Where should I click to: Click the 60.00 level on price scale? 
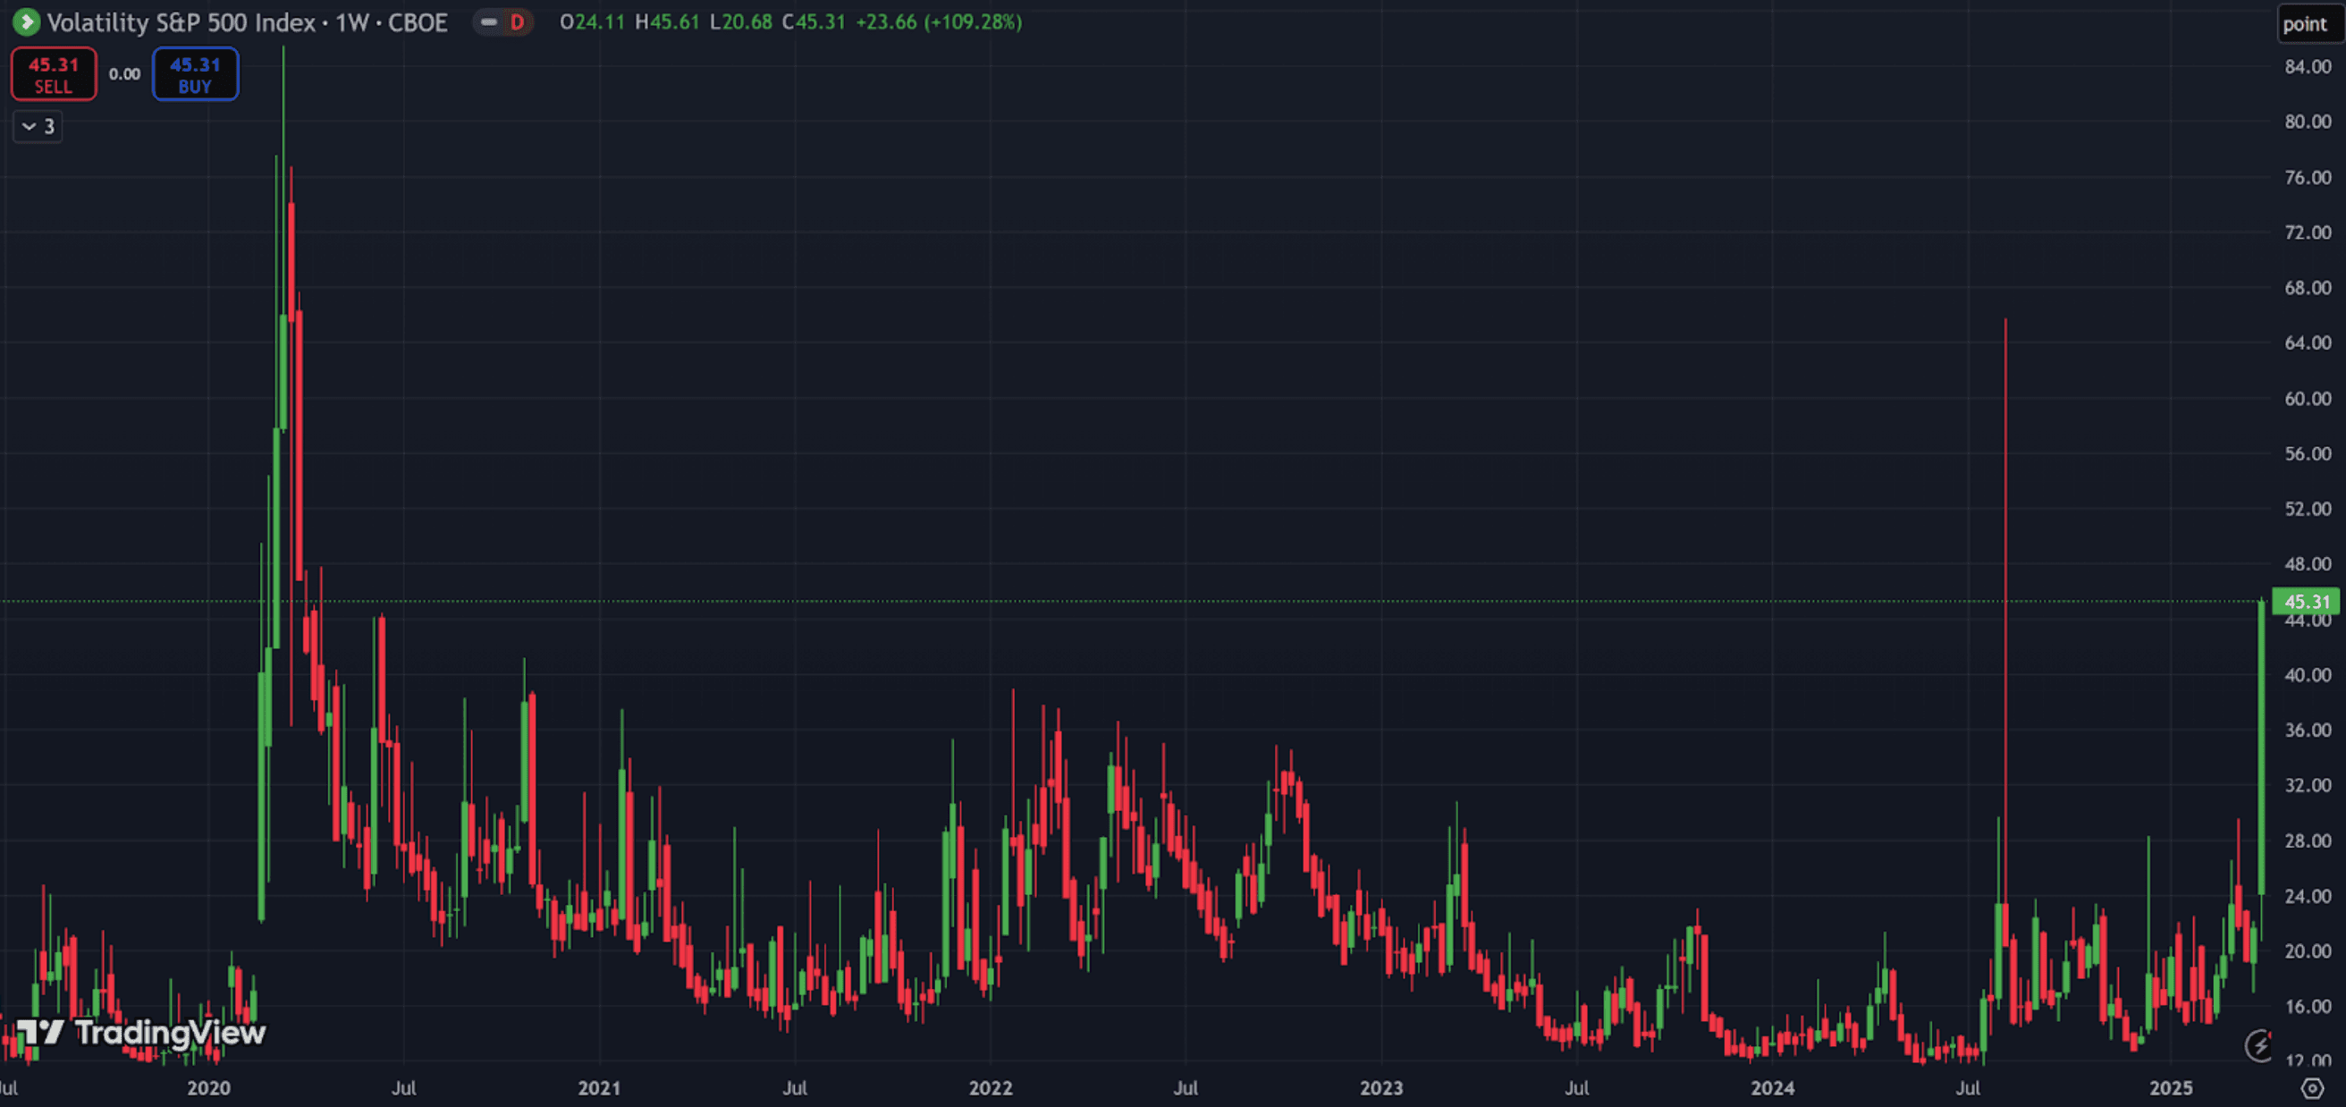click(2307, 398)
